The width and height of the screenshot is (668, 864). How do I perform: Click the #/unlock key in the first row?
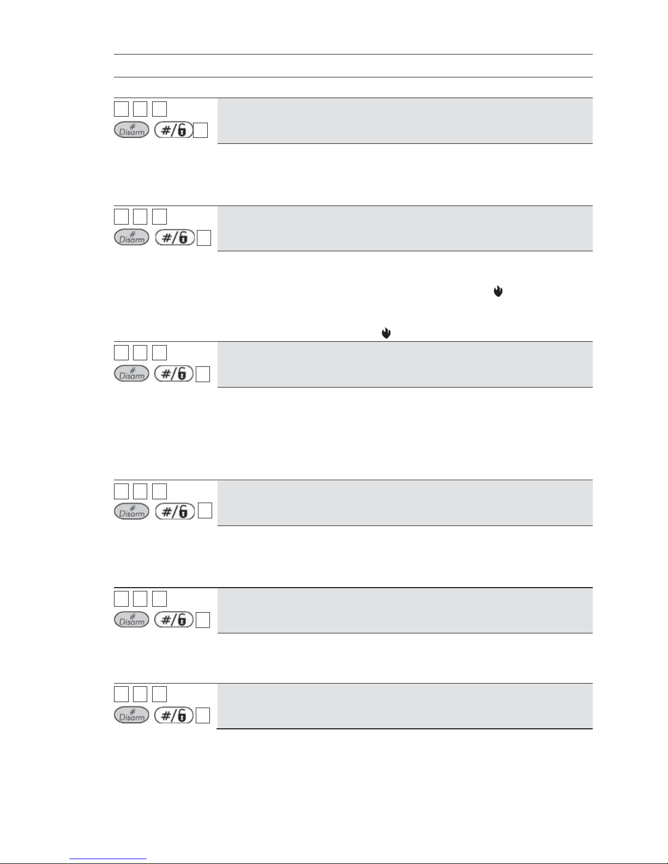coord(174,130)
